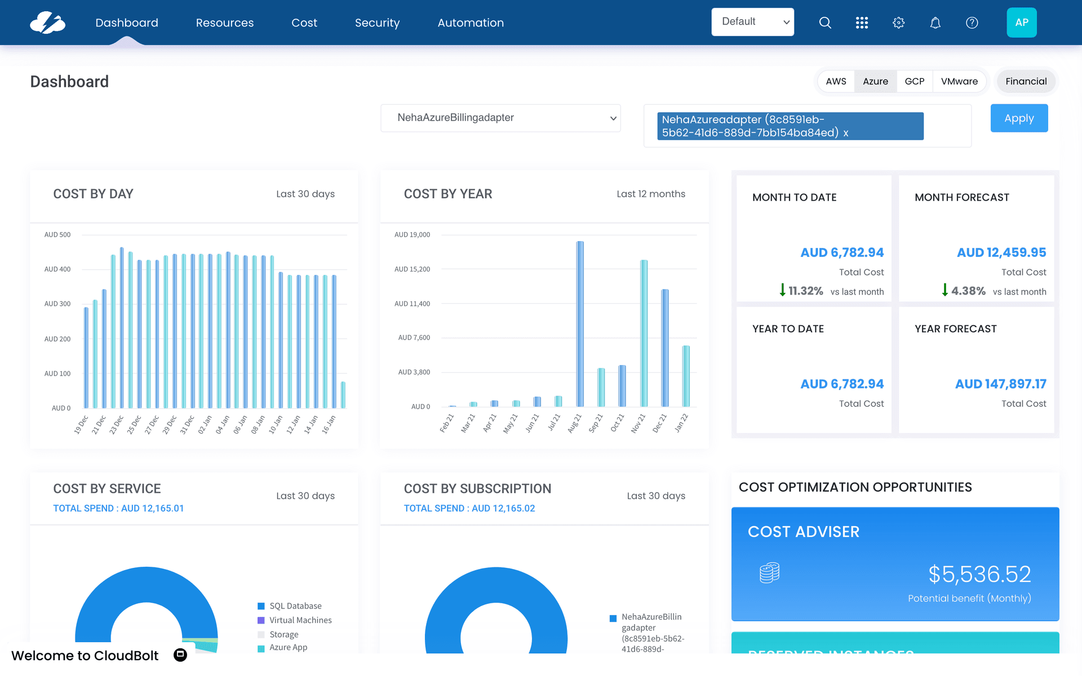Navigate to the Security menu
Screen dimensions: 1082x676
[x=377, y=23]
